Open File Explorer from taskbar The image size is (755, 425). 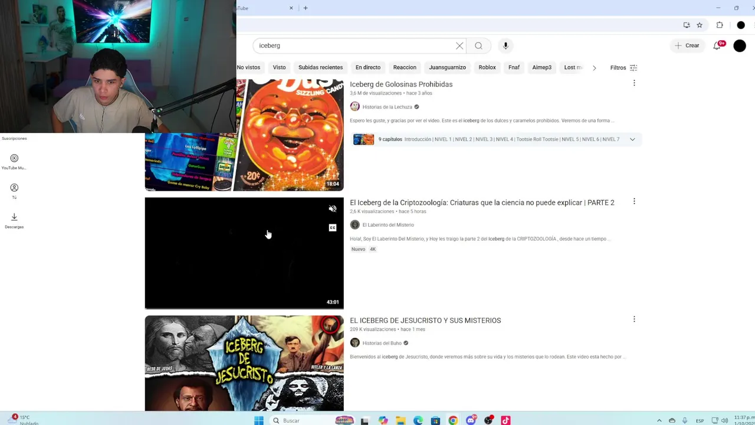pyautogui.click(x=401, y=420)
